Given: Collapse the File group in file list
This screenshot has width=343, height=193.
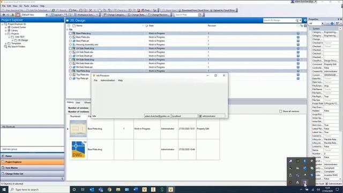Looking at the screenshot, I should (x=68, y=29).
